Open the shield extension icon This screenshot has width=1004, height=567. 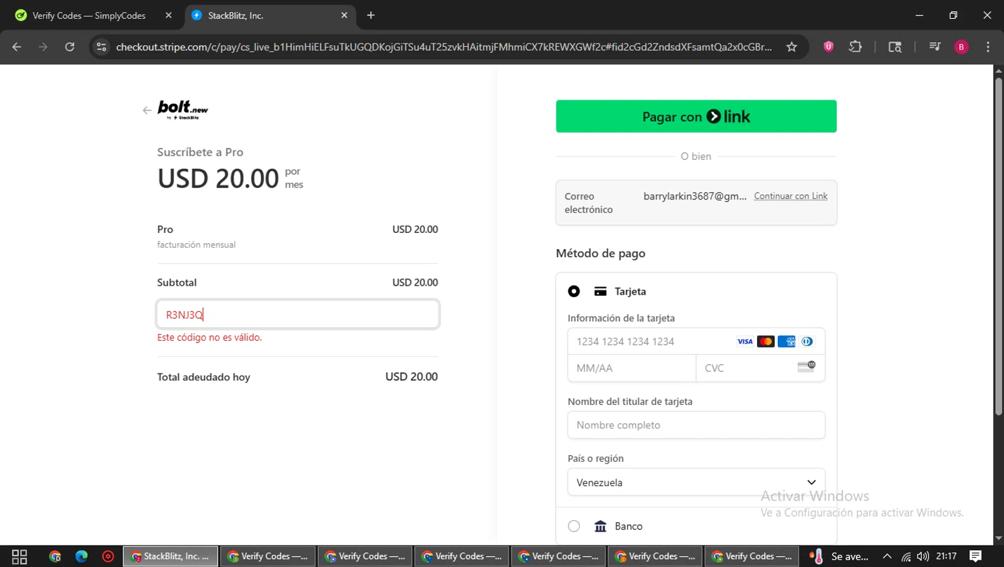tap(829, 47)
